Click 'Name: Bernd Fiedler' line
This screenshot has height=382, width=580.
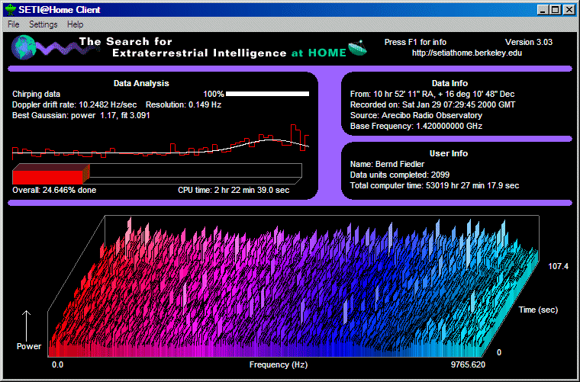pyautogui.click(x=387, y=164)
